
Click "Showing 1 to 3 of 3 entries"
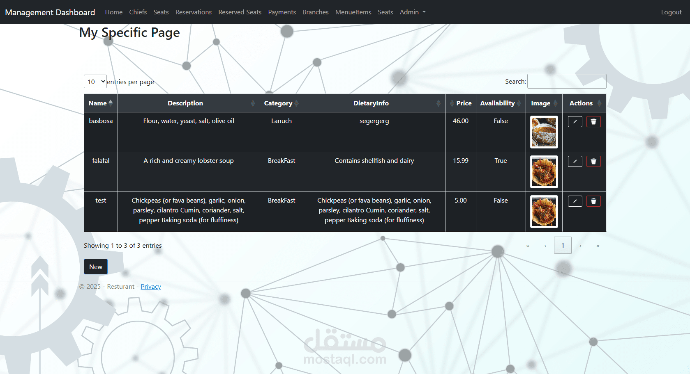pos(123,246)
